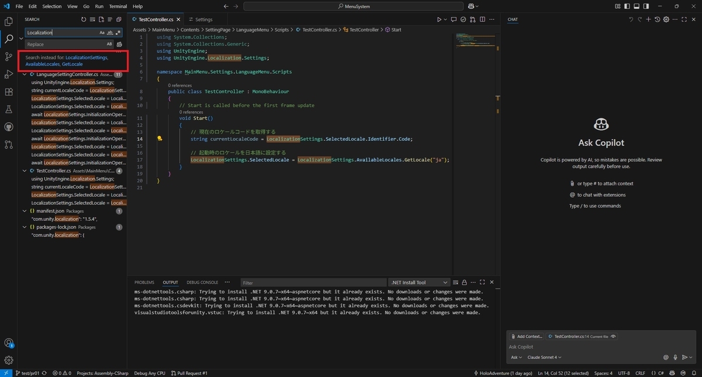Maximize the chat panel

pos(684,19)
